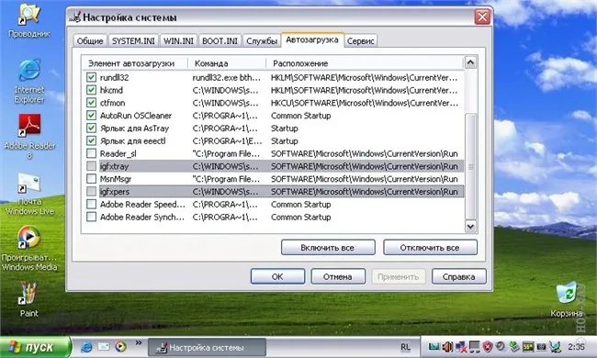This screenshot has width=597, height=358.
Task: Click the butterfly messenger tray icon
Action: 556,347
